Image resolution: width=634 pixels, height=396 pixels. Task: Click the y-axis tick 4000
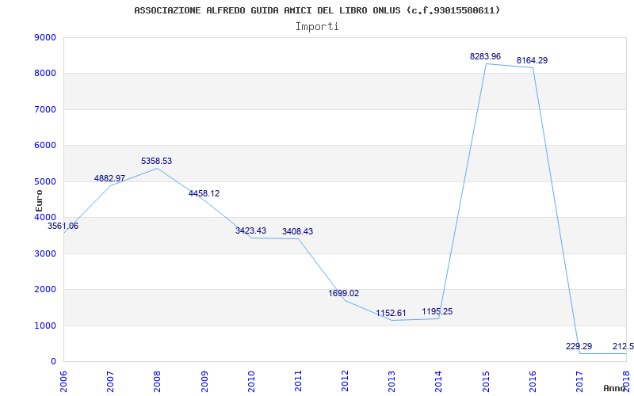tap(46, 217)
